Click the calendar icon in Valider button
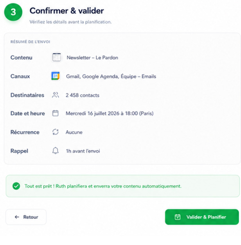Image resolution: width=241 pixels, height=245 pixels. click(x=178, y=217)
